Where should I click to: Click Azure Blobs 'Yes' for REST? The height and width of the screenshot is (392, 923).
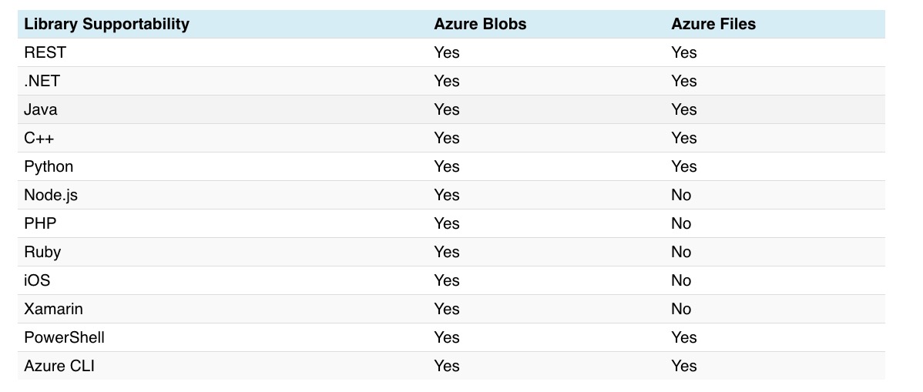(447, 52)
